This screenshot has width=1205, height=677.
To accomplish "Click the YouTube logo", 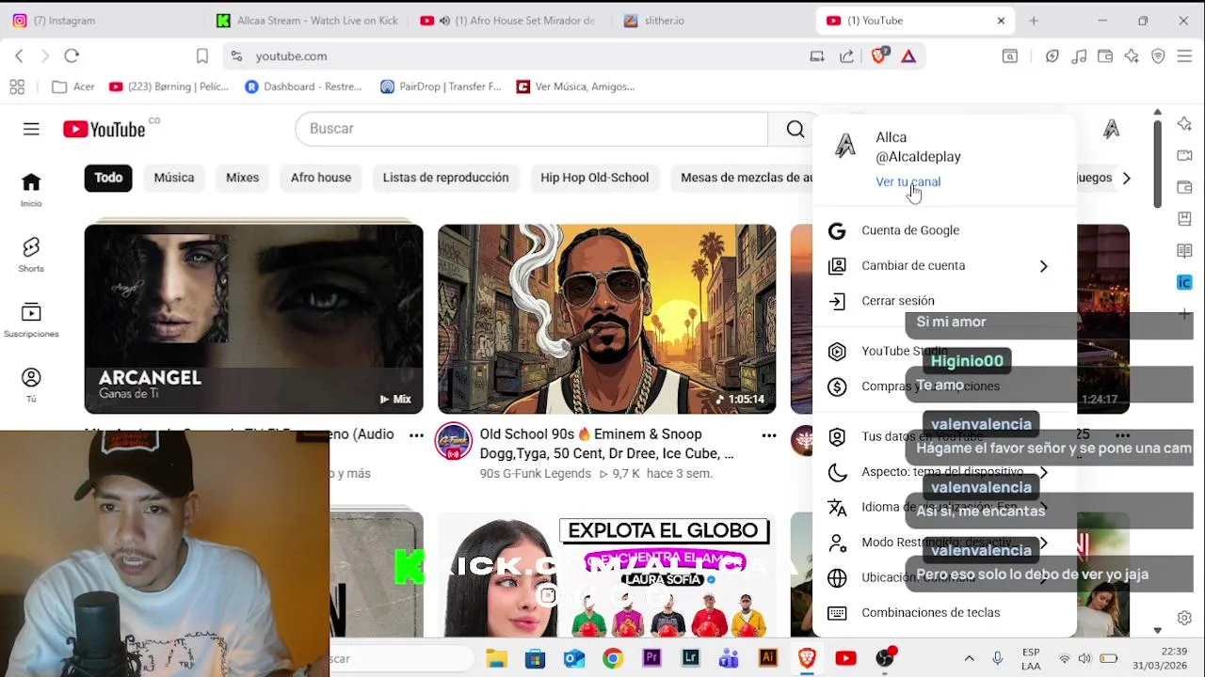I will pos(104,129).
